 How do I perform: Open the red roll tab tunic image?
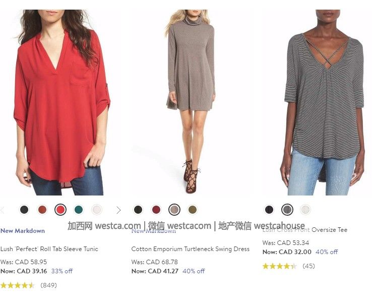point(61,103)
